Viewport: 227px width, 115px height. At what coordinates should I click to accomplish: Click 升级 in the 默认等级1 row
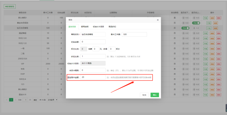coord(206,18)
